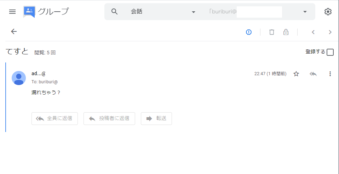The width and height of the screenshot is (339, 174).
Task: Go to the previous conversation chevron
Action: pyautogui.click(x=313, y=32)
